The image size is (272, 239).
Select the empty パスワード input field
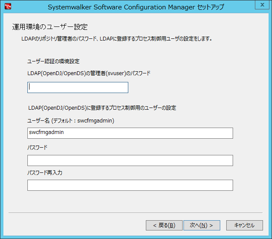coord(130,160)
